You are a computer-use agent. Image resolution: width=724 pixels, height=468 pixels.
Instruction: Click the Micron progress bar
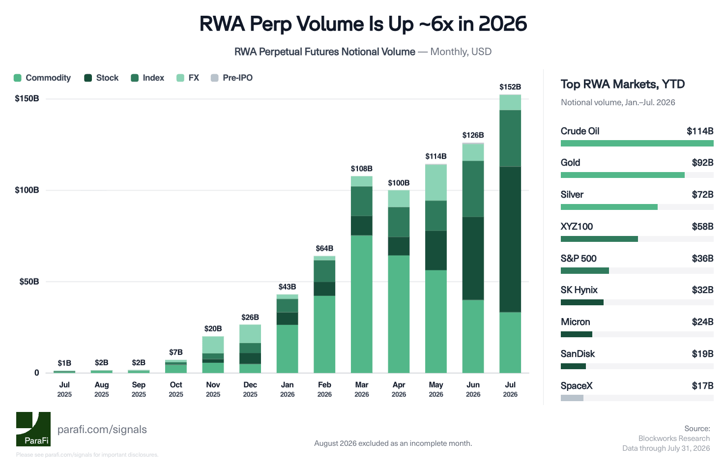637,334
